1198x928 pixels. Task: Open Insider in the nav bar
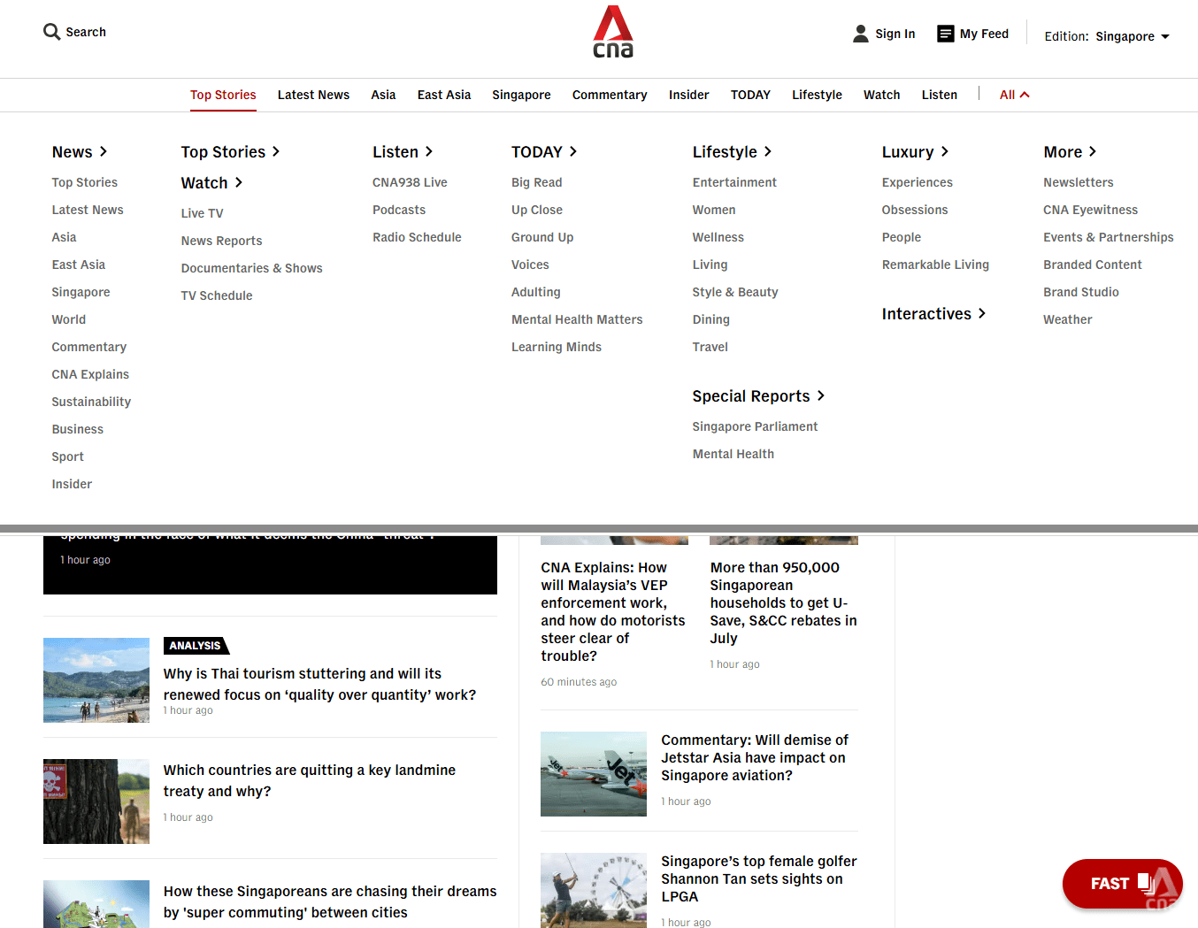pyautogui.click(x=689, y=95)
